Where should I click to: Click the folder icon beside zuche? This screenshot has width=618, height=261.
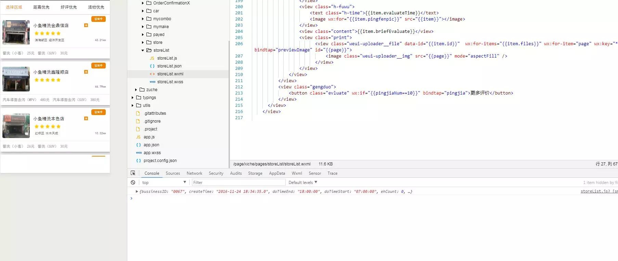pos(142,90)
